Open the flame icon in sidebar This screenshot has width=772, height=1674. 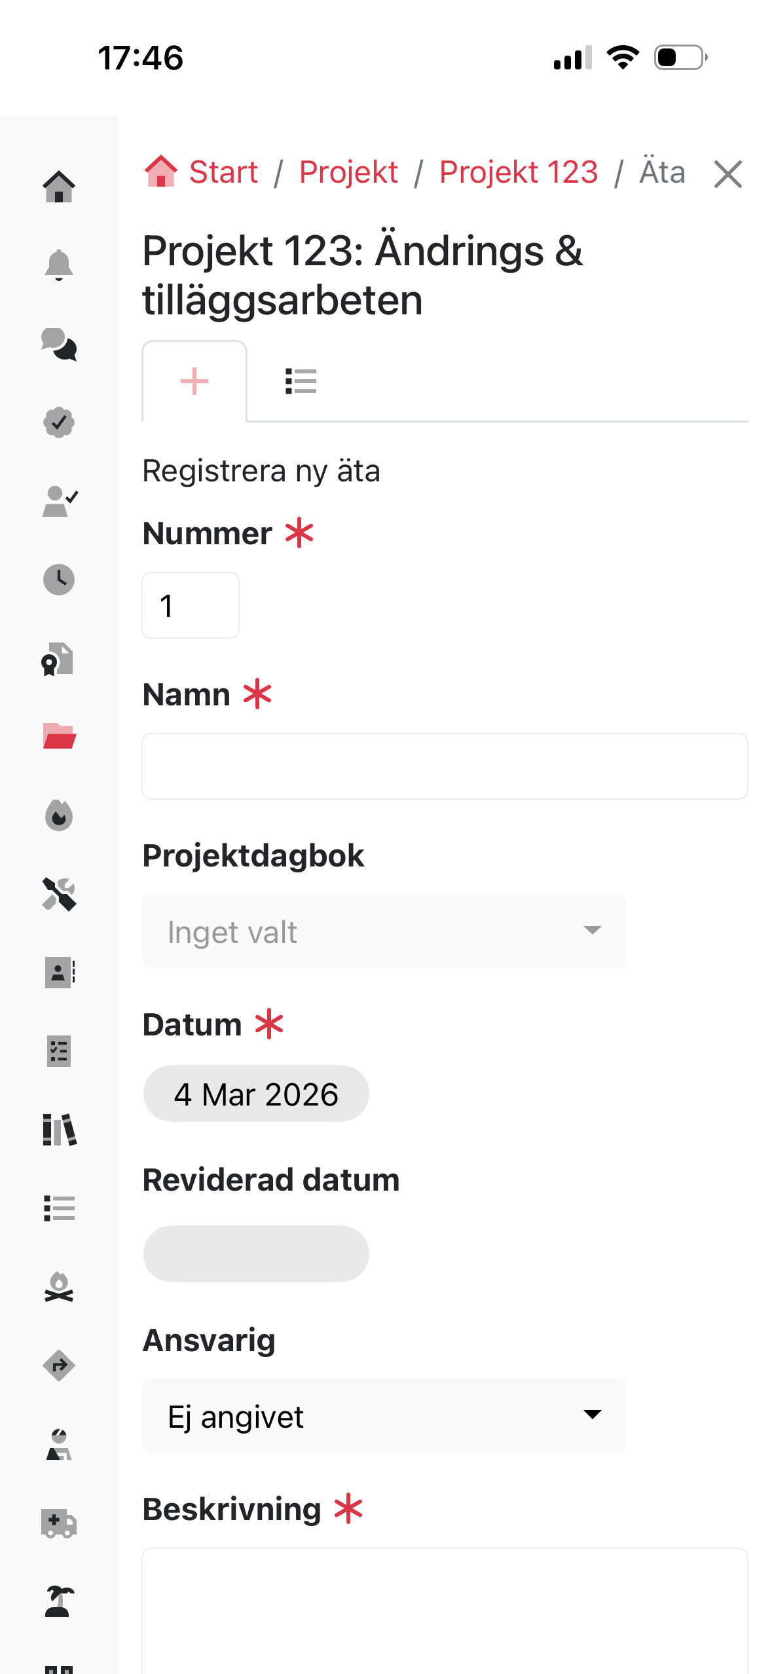point(59,815)
